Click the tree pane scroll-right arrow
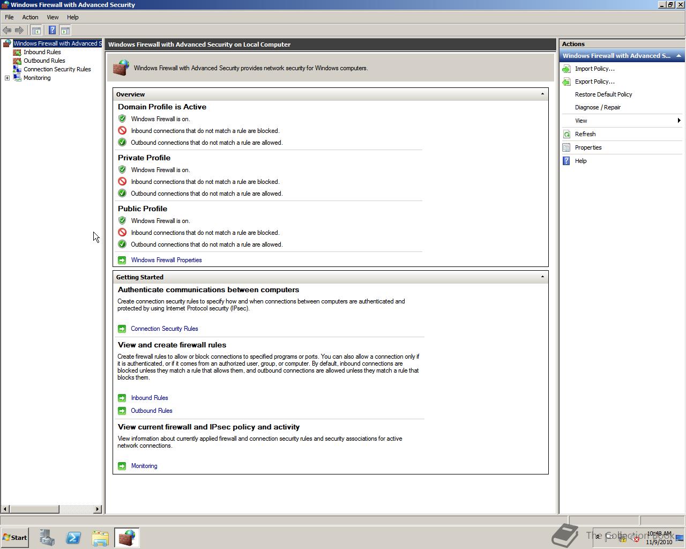The image size is (686, 549). [x=97, y=509]
